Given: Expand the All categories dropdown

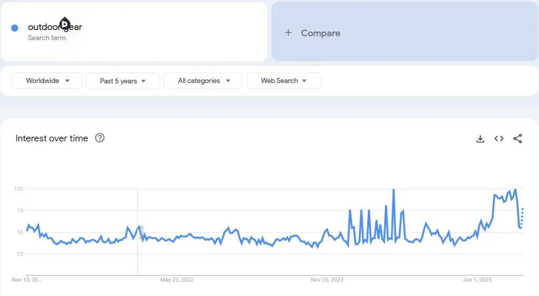Looking at the screenshot, I should [x=203, y=81].
